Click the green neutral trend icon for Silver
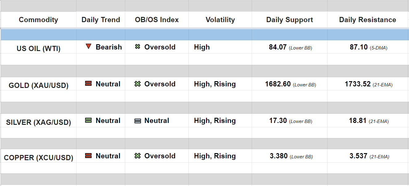 [89, 121]
